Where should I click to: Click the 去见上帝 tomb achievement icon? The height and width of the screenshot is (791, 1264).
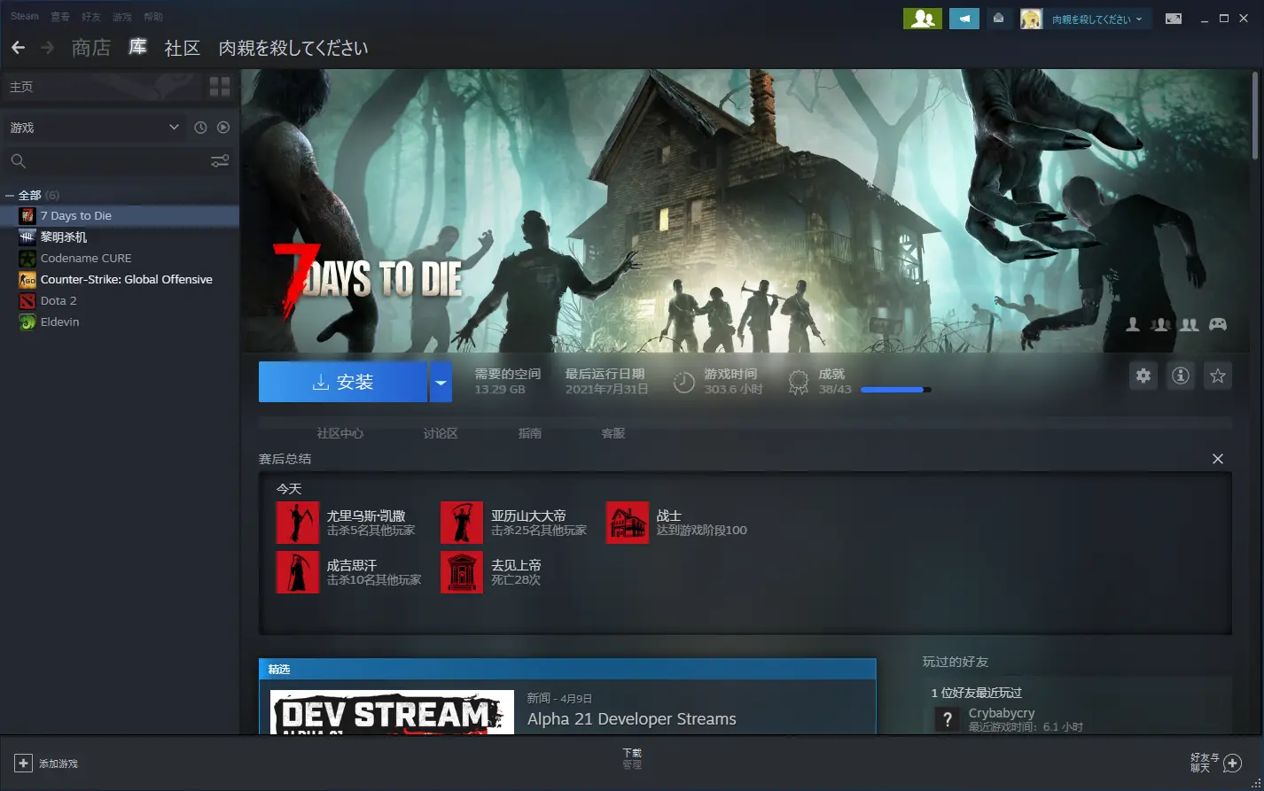pos(462,572)
